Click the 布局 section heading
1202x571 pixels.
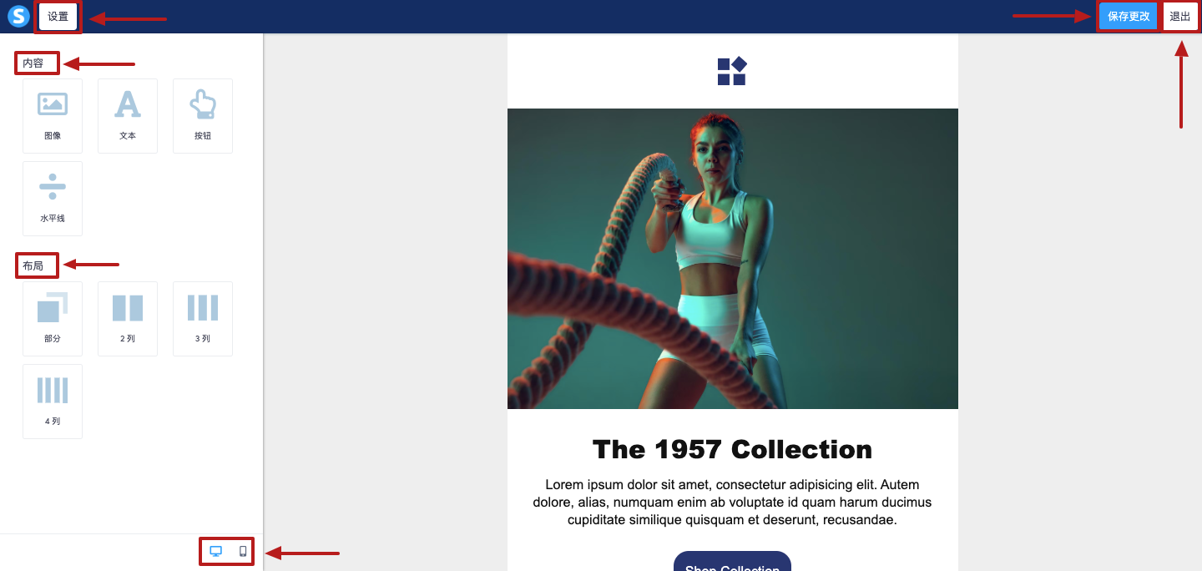click(x=33, y=265)
